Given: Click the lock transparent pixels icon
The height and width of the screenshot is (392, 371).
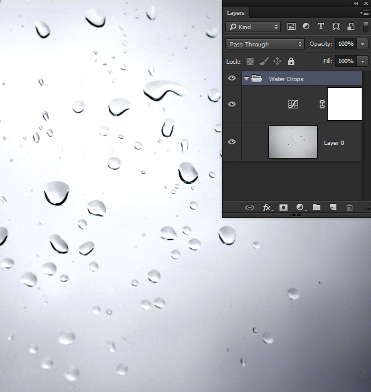Looking at the screenshot, I should pos(250,61).
